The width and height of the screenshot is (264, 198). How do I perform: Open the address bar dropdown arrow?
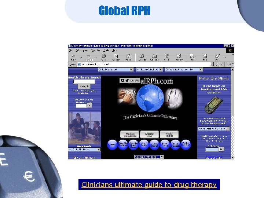point(212,64)
